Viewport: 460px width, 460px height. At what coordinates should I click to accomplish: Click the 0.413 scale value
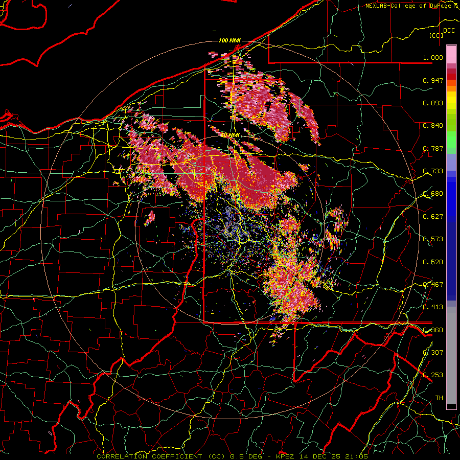click(x=433, y=307)
